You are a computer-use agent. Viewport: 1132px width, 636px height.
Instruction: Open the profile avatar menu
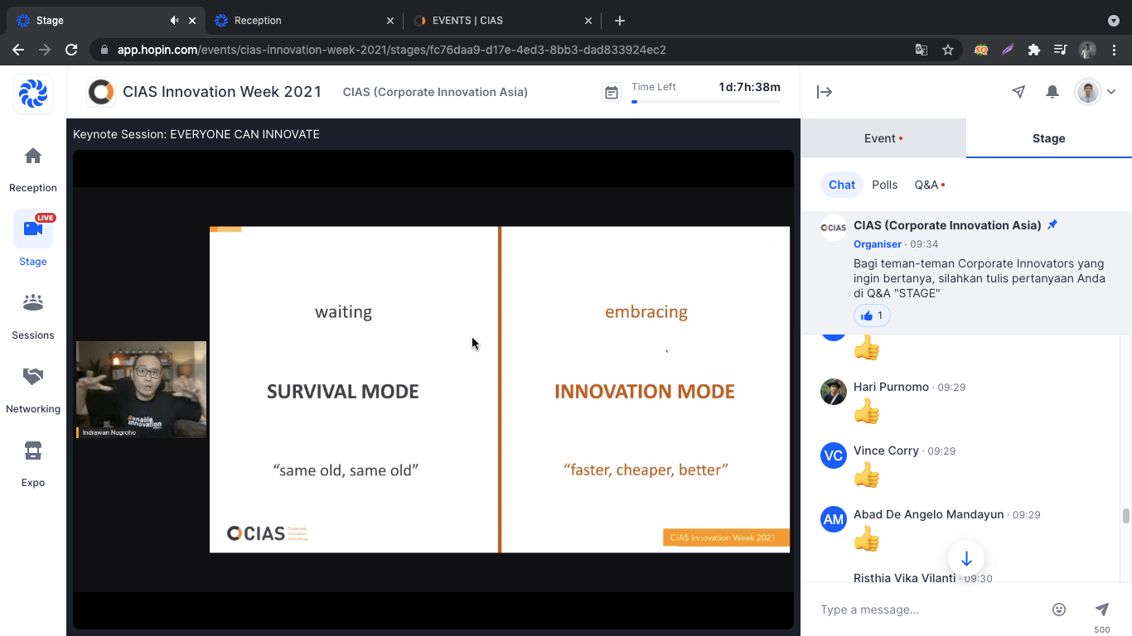pos(1095,92)
